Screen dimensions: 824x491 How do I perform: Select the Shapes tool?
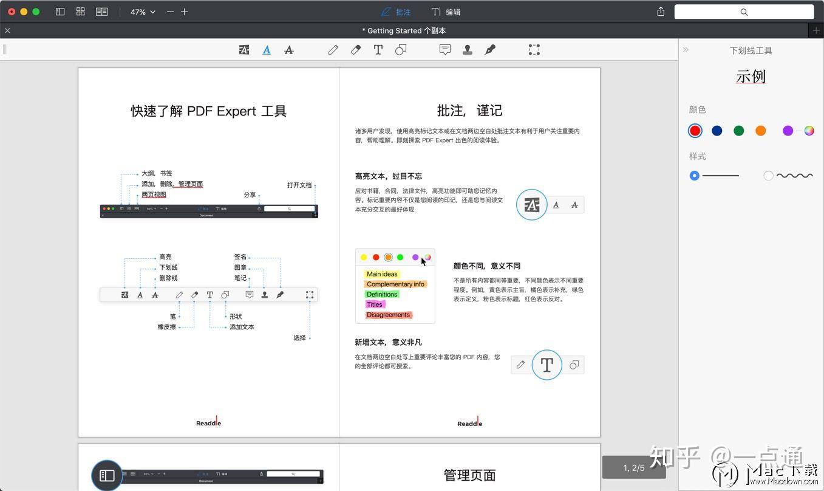401,50
